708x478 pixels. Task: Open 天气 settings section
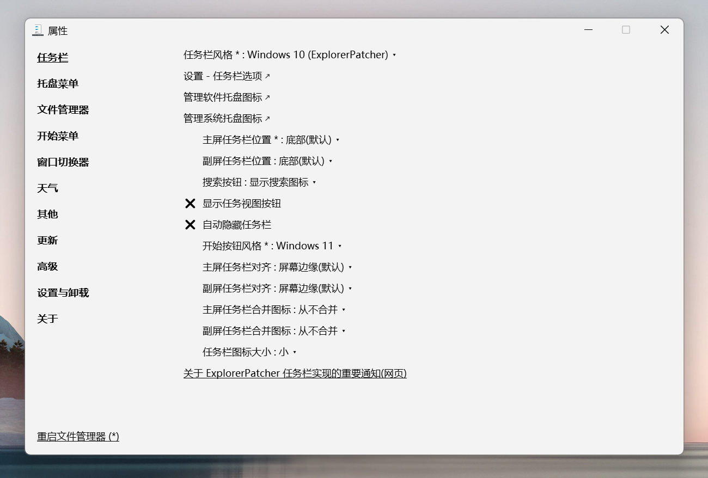[x=47, y=188]
